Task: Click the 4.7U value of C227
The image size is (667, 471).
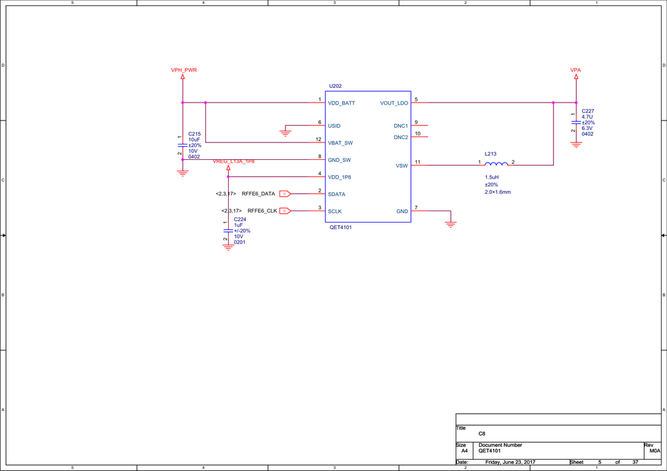Action: 587,117
